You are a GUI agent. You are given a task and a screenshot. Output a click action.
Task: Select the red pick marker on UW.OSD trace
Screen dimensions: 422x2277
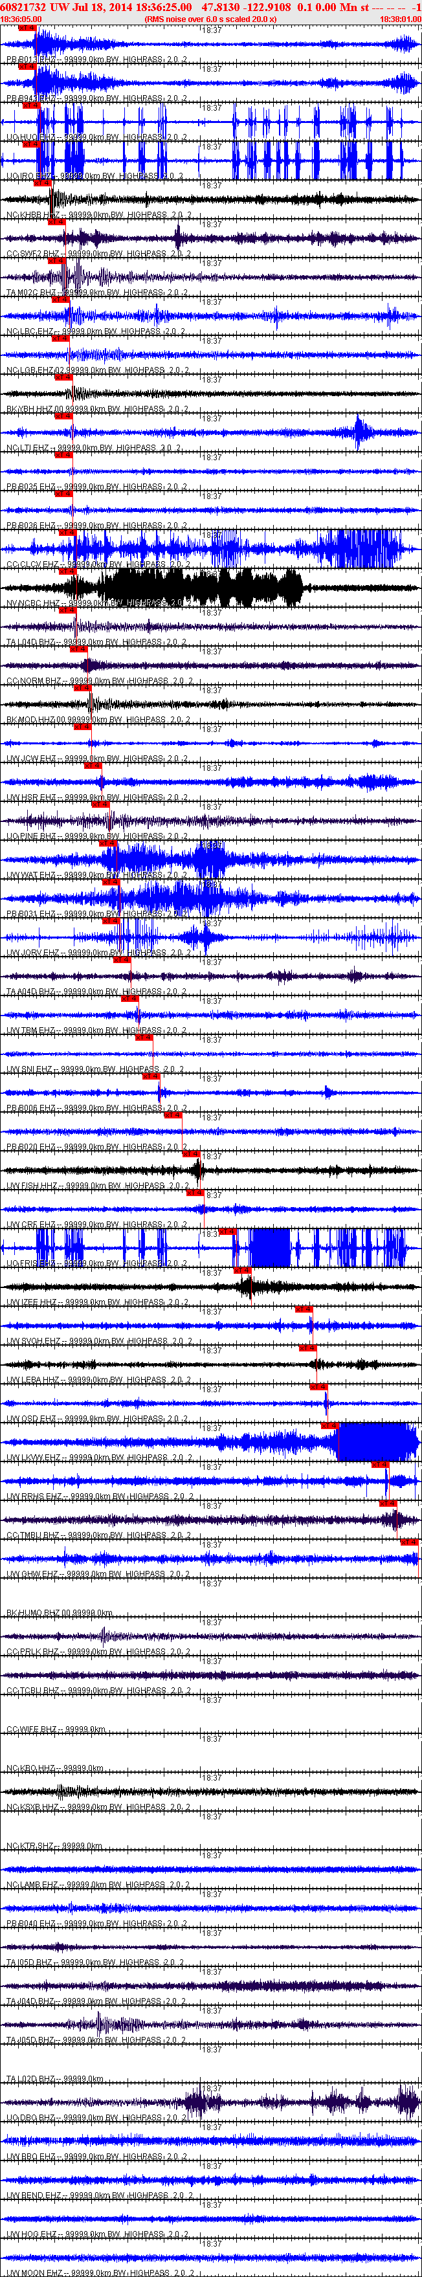coord(318,1387)
